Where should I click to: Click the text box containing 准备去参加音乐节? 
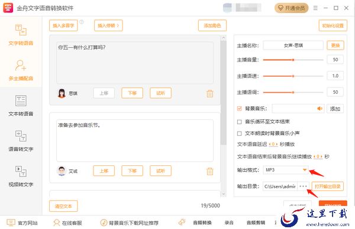135,140
